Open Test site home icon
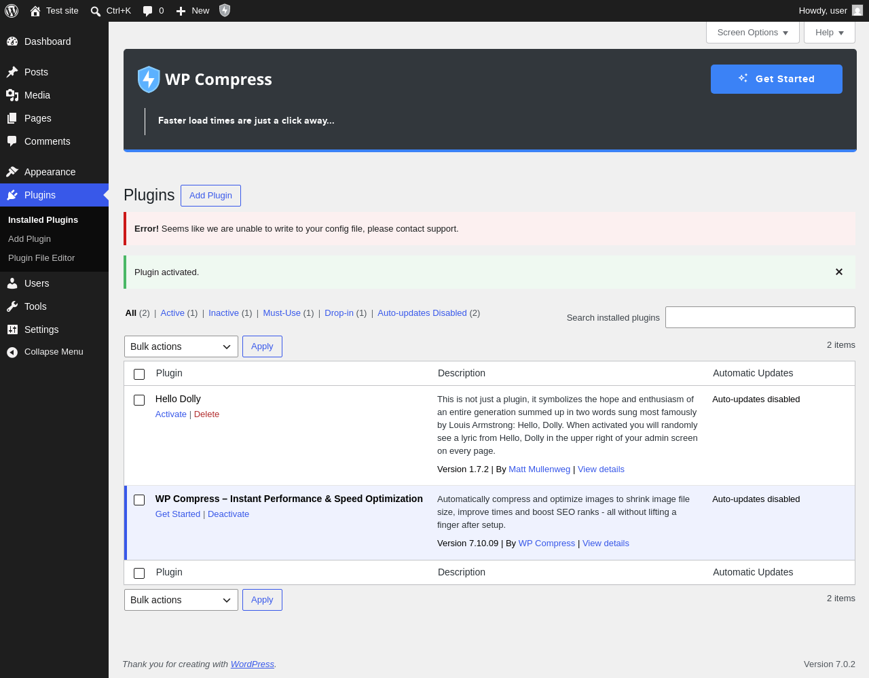The image size is (869, 678). pyautogui.click(x=35, y=11)
